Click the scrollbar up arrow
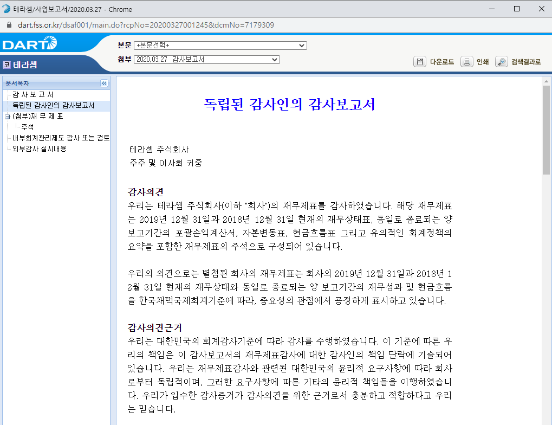Image resolution: width=552 pixels, height=425 pixels. tap(546, 81)
